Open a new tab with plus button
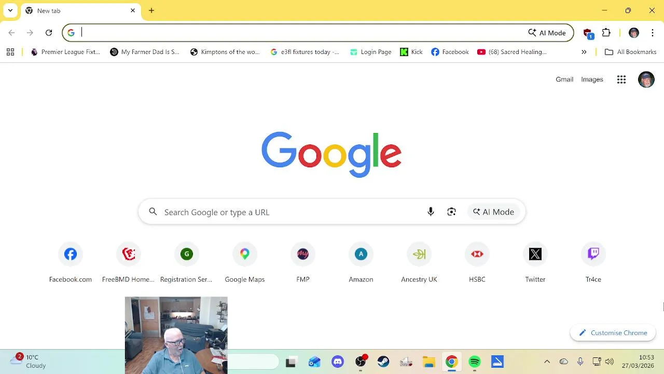The height and width of the screenshot is (374, 664). click(x=151, y=10)
